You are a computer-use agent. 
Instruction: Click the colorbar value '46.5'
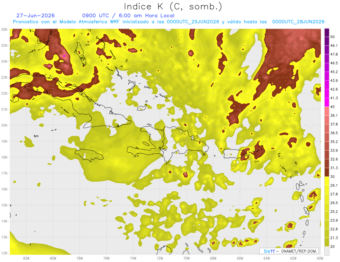pyautogui.click(x=334, y=63)
